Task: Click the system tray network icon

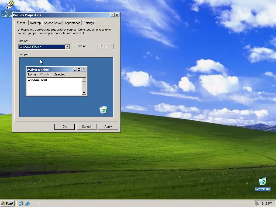Action: [257, 203]
